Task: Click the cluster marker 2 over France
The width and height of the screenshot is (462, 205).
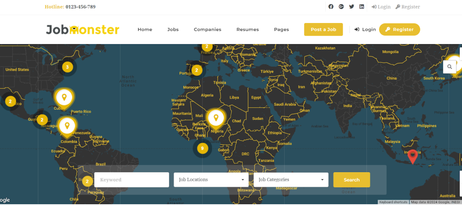Action: pyautogui.click(x=207, y=46)
